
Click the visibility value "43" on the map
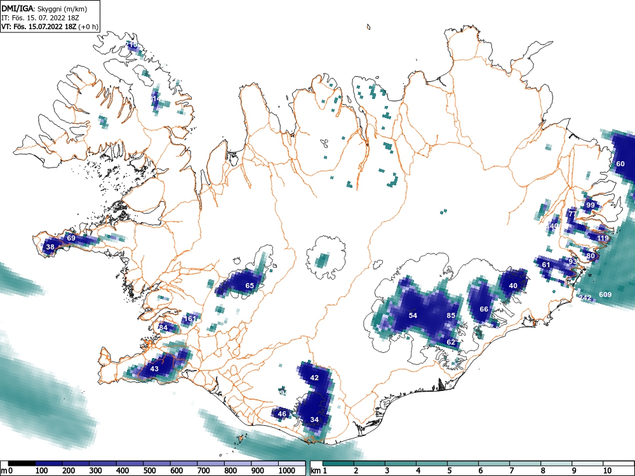tap(154, 369)
